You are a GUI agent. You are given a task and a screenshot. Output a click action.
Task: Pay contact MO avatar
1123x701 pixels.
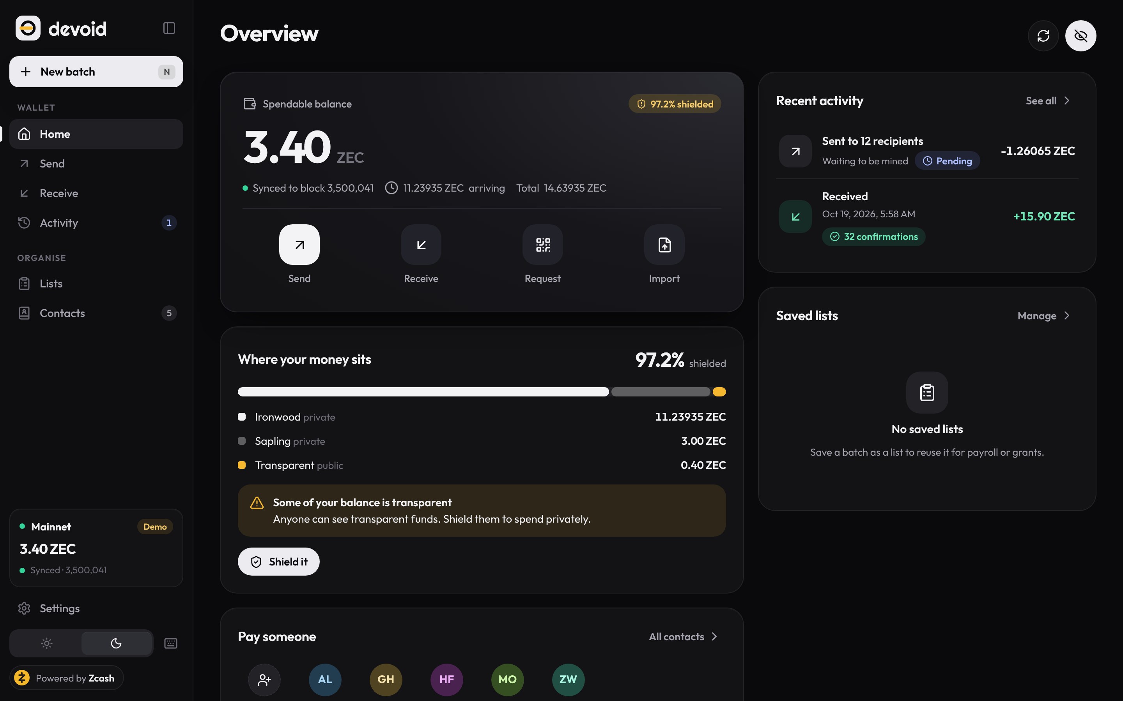[x=507, y=680]
